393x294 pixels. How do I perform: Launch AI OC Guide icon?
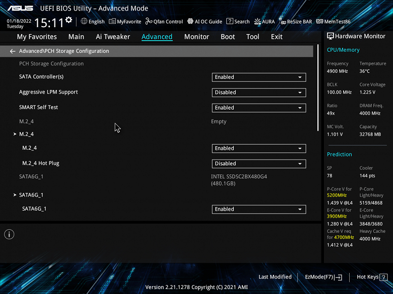point(190,21)
